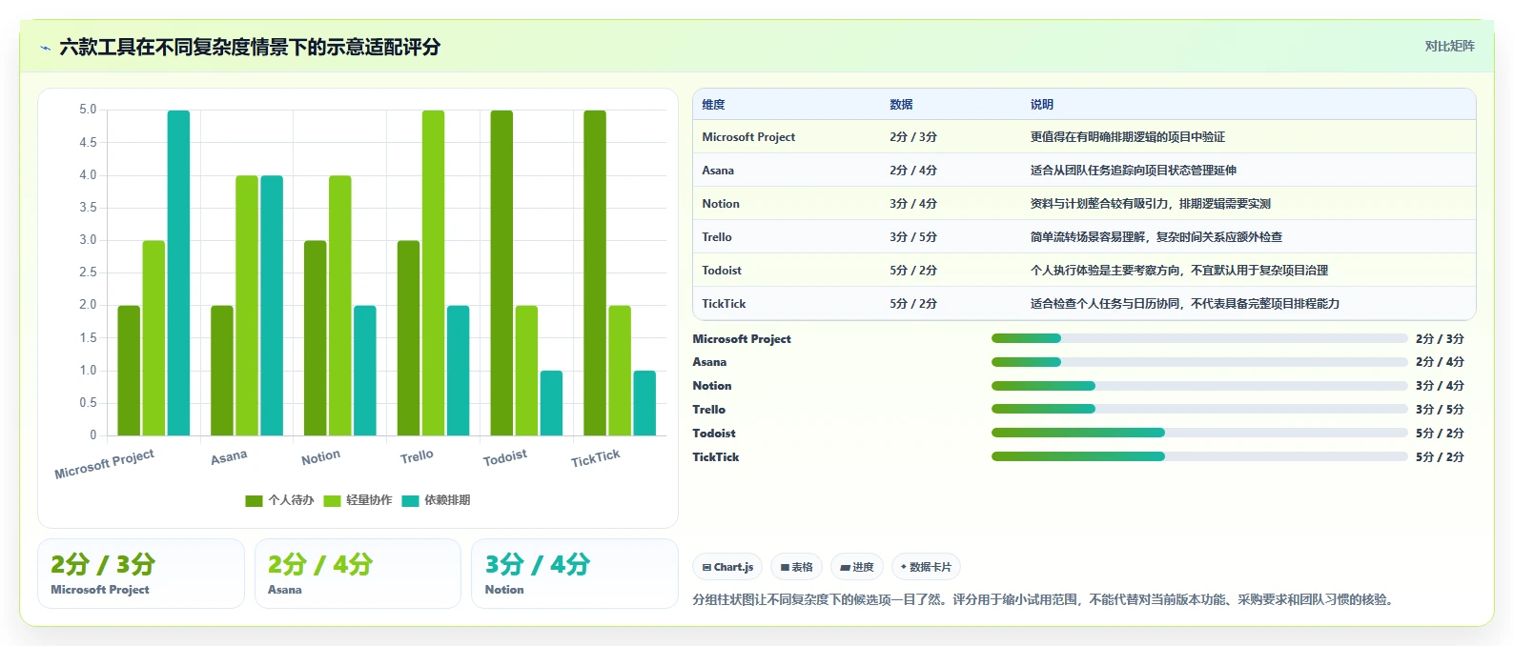This screenshot has height=646, width=1514.
Task: Click Trello name in the table
Action: click(717, 237)
